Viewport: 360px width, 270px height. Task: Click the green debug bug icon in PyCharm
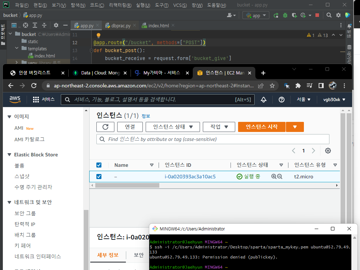click(x=285, y=15)
